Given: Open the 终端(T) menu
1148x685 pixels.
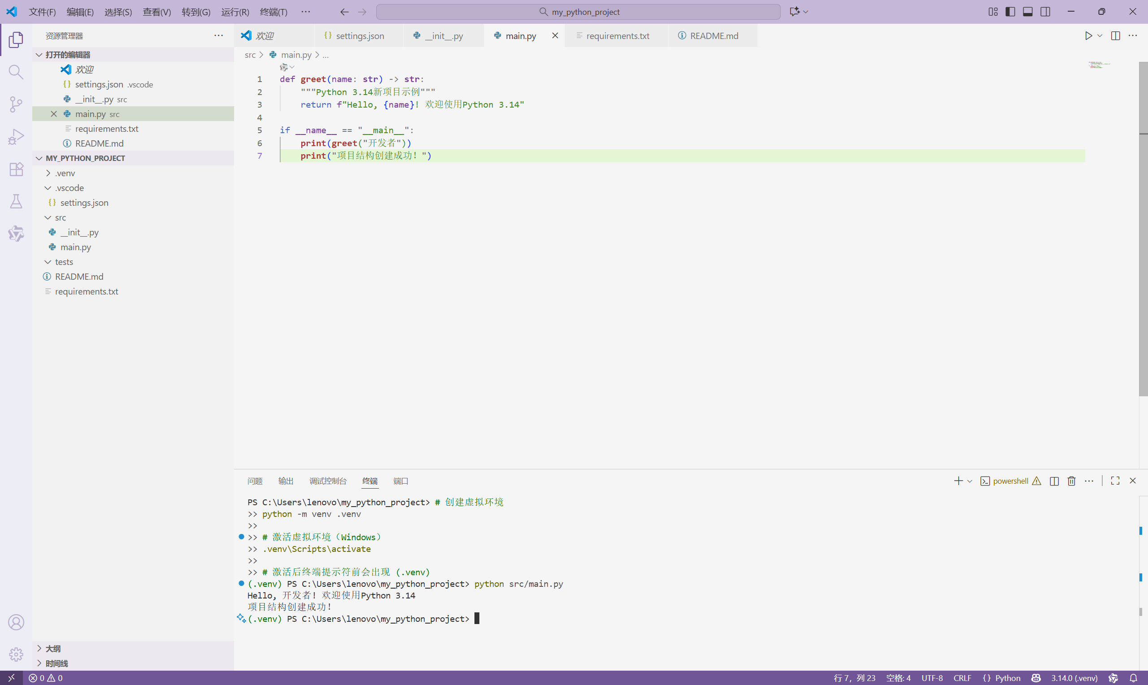Looking at the screenshot, I should pyautogui.click(x=273, y=12).
